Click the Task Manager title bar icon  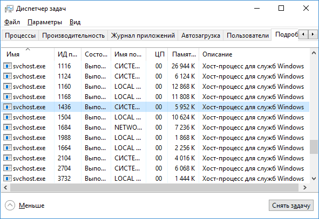click(9, 9)
